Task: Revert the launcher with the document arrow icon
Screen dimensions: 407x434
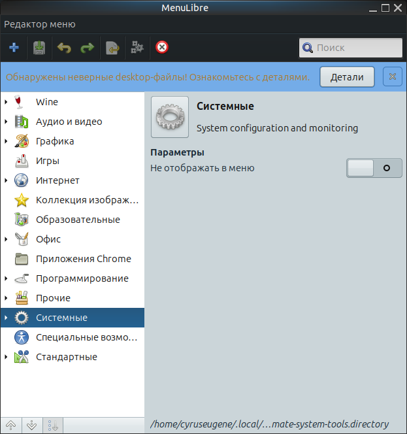Action: point(112,48)
